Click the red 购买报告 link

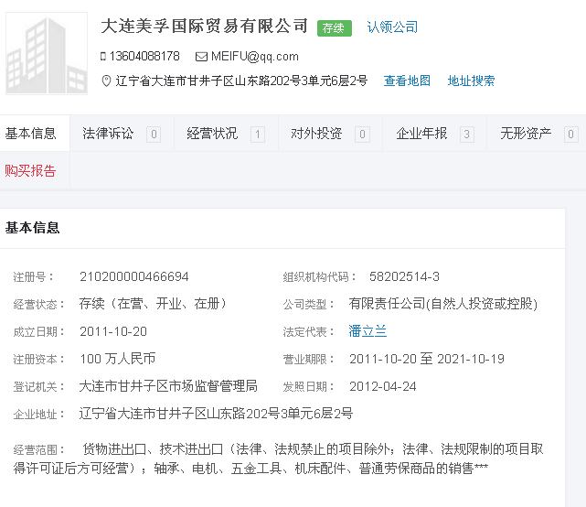coord(31,170)
